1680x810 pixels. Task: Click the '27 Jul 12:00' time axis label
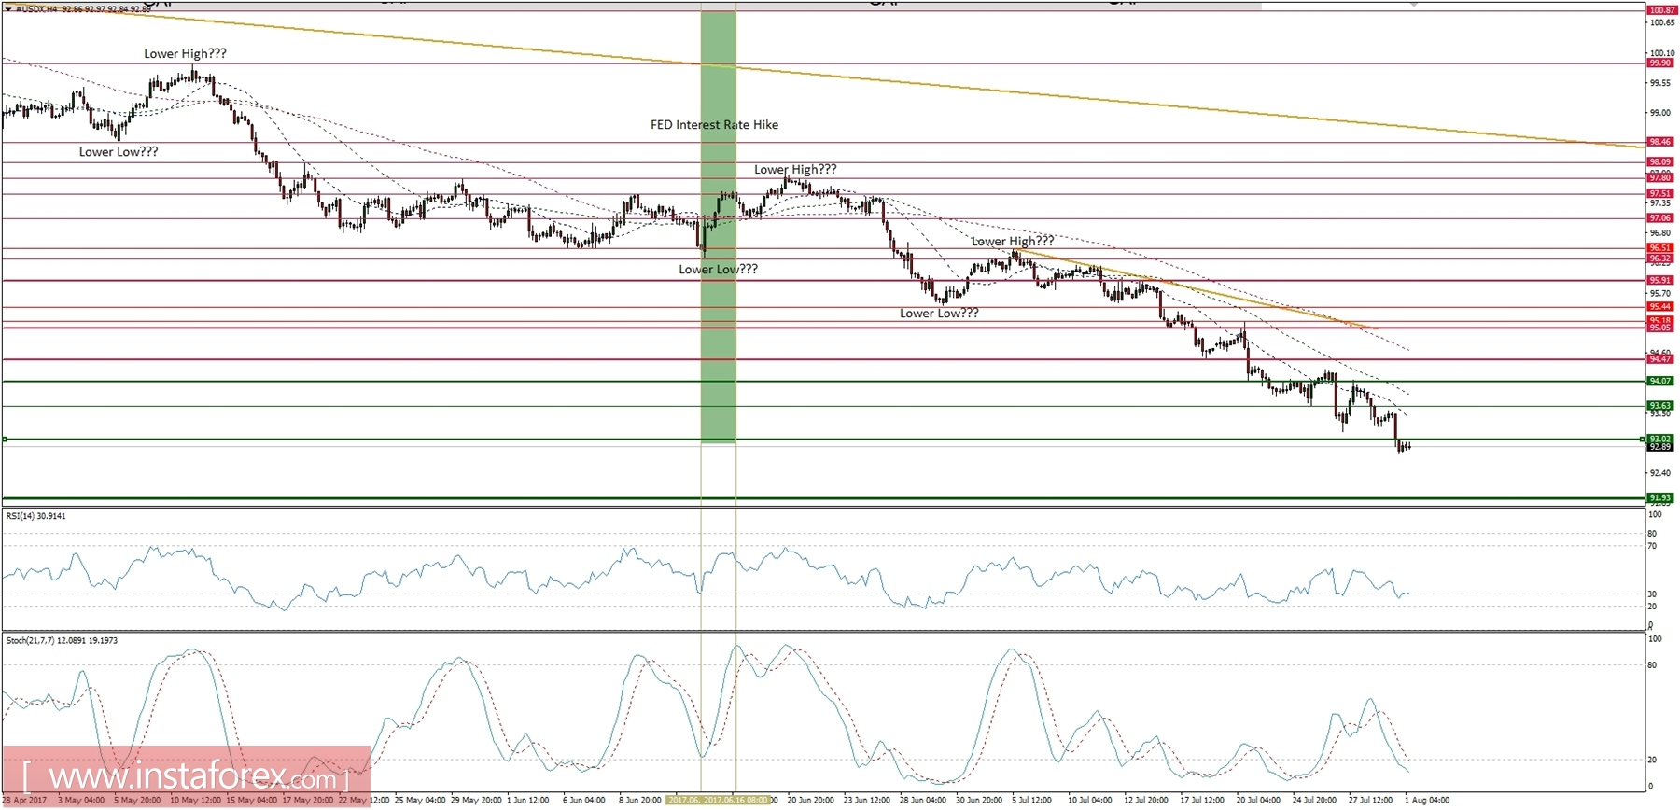(1371, 800)
